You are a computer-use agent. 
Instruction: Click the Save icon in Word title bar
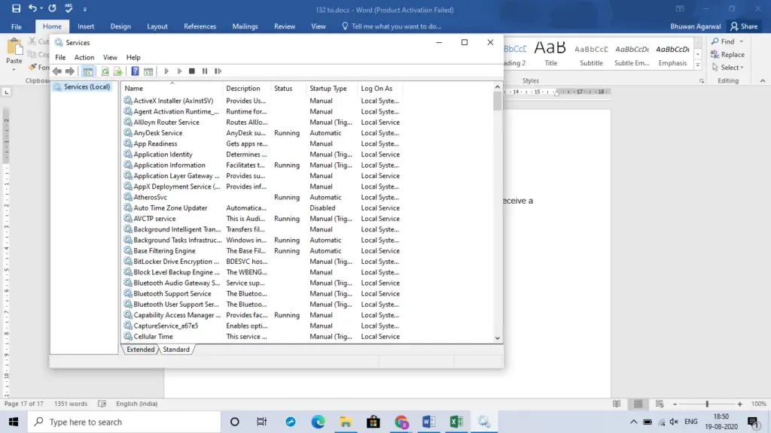[17, 8]
